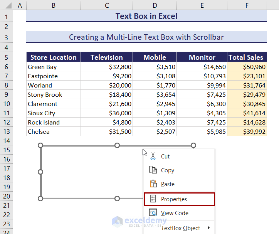Select the Store Location header cell
The height and width of the screenshot is (234, 279).
[x=53, y=57]
